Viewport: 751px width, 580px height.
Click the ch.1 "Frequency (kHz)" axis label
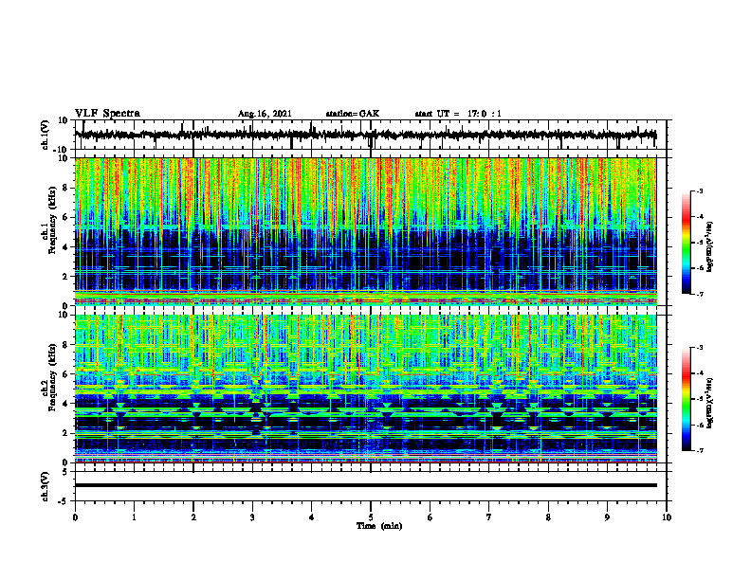click(52, 221)
